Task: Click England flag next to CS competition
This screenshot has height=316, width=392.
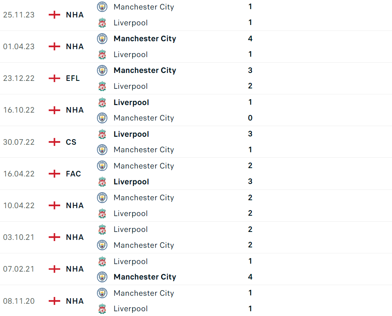Action: coord(54,142)
